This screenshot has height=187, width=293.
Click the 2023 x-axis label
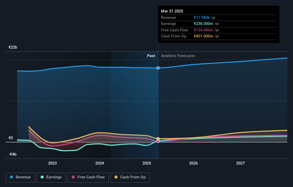pyautogui.click(x=52, y=163)
